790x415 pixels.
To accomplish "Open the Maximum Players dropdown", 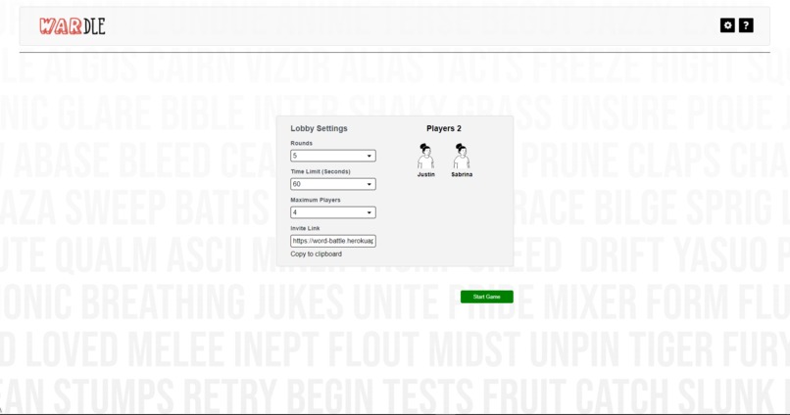I will (x=333, y=212).
